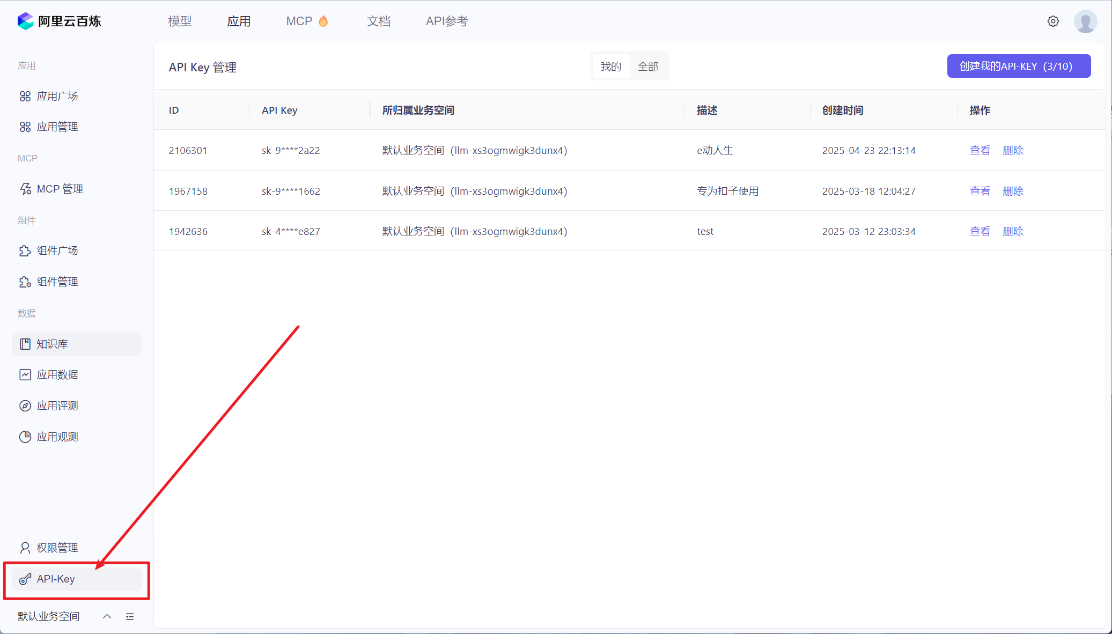Open the 知识库 sidebar entry
The width and height of the screenshot is (1112, 634).
coord(52,344)
